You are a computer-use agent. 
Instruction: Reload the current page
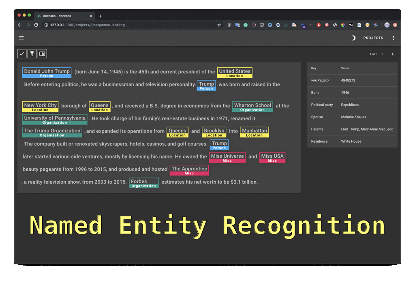tap(36, 25)
